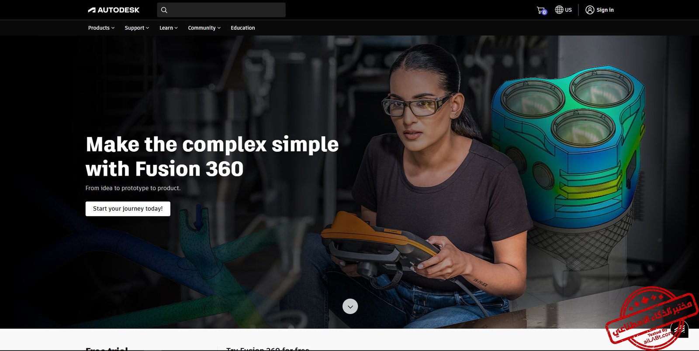The height and width of the screenshot is (351, 699).
Task: Go to the Education page
Action: coord(243,28)
